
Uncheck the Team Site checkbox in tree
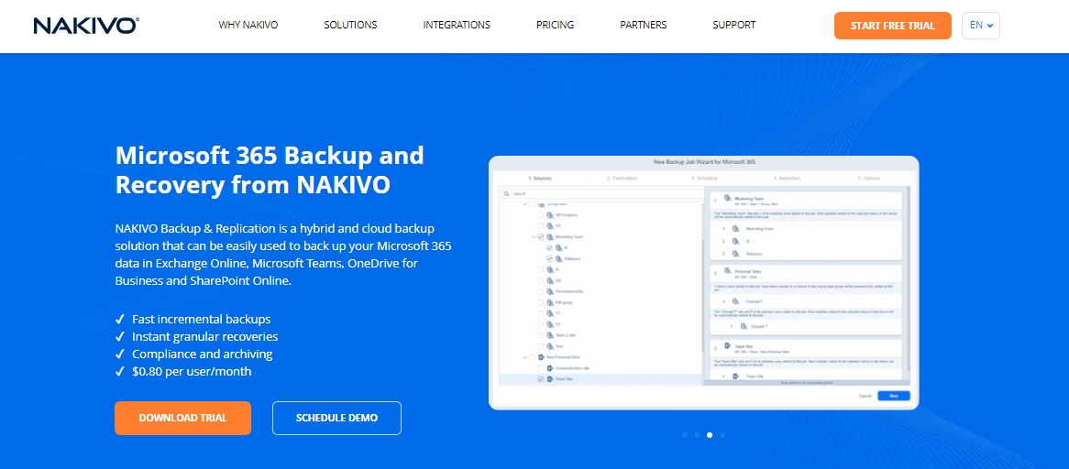[541, 379]
